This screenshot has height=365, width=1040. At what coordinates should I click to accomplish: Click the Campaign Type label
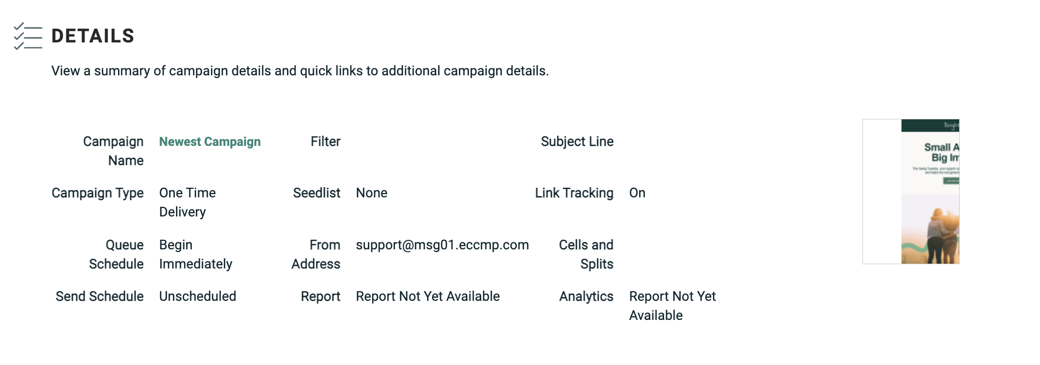[x=97, y=193]
